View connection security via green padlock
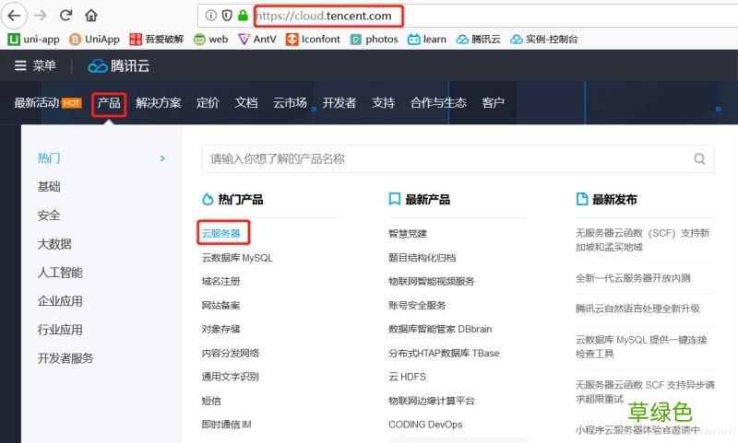Image resolution: width=738 pixels, height=443 pixels. point(243,16)
